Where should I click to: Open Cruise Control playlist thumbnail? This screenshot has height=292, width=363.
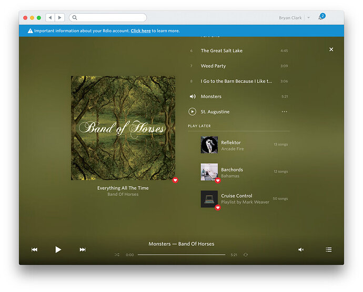pos(209,199)
